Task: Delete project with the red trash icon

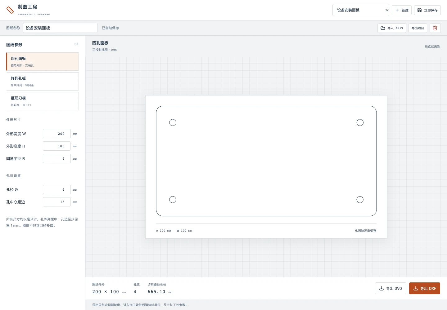Action: tap(435, 28)
